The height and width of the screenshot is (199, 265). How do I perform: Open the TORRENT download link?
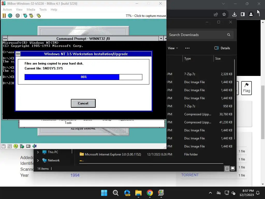[190, 175]
